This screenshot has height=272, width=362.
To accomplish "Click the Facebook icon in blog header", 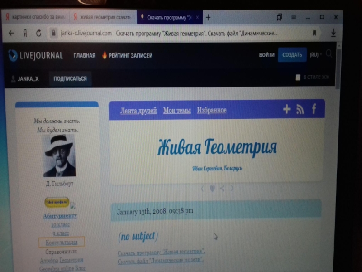I will pyautogui.click(x=314, y=108).
